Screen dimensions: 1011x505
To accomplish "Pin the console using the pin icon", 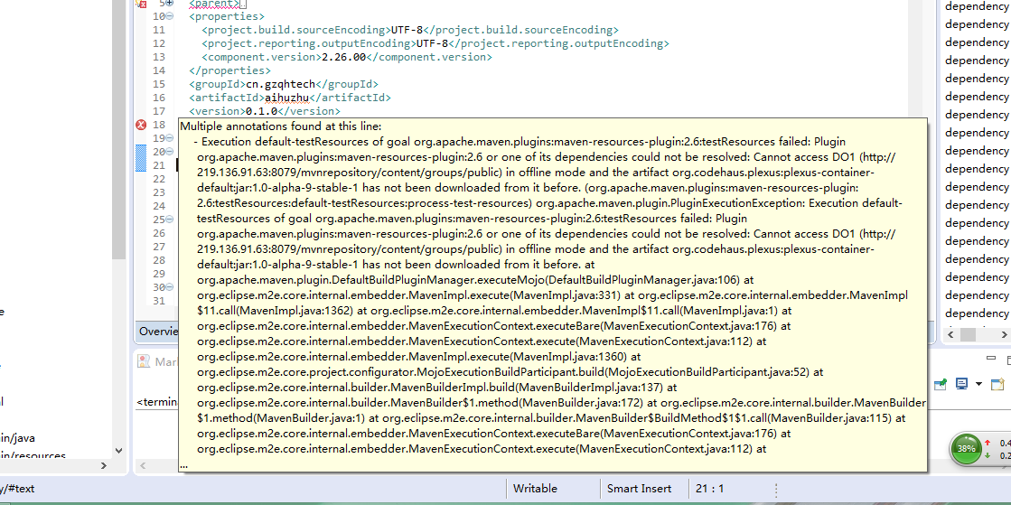I will (x=941, y=384).
